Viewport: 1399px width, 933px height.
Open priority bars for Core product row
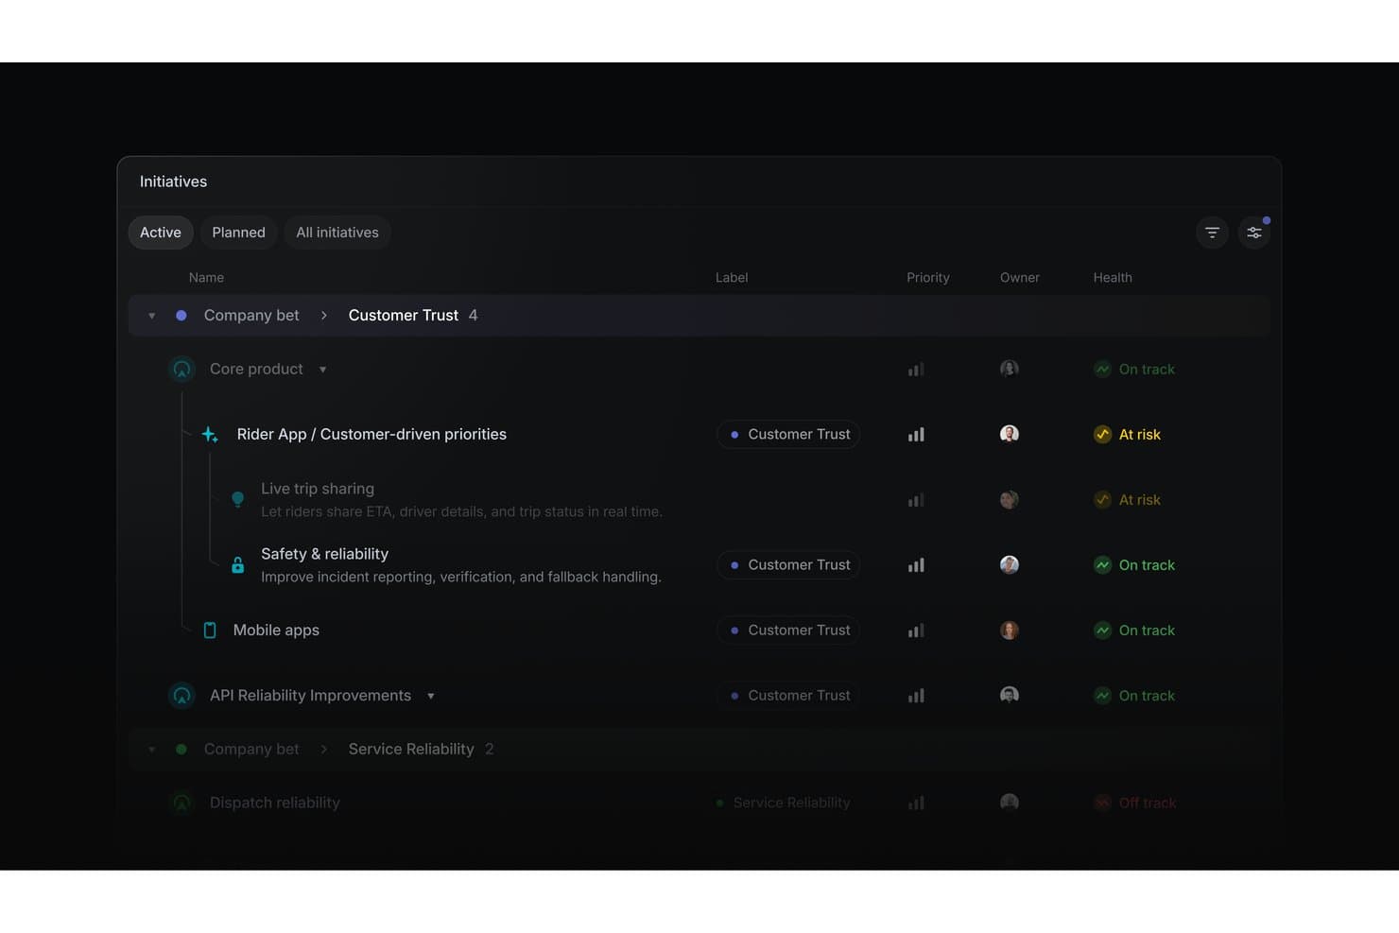[x=916, y=370]
